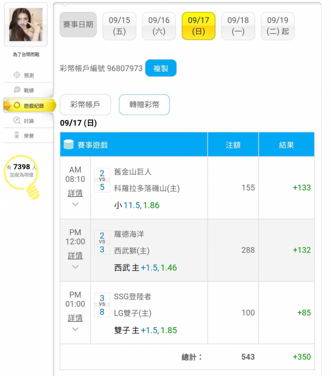The image size is (331, 376).
Task: Click the prediction target icon in sidebar
Action: [x=17, y=75]
